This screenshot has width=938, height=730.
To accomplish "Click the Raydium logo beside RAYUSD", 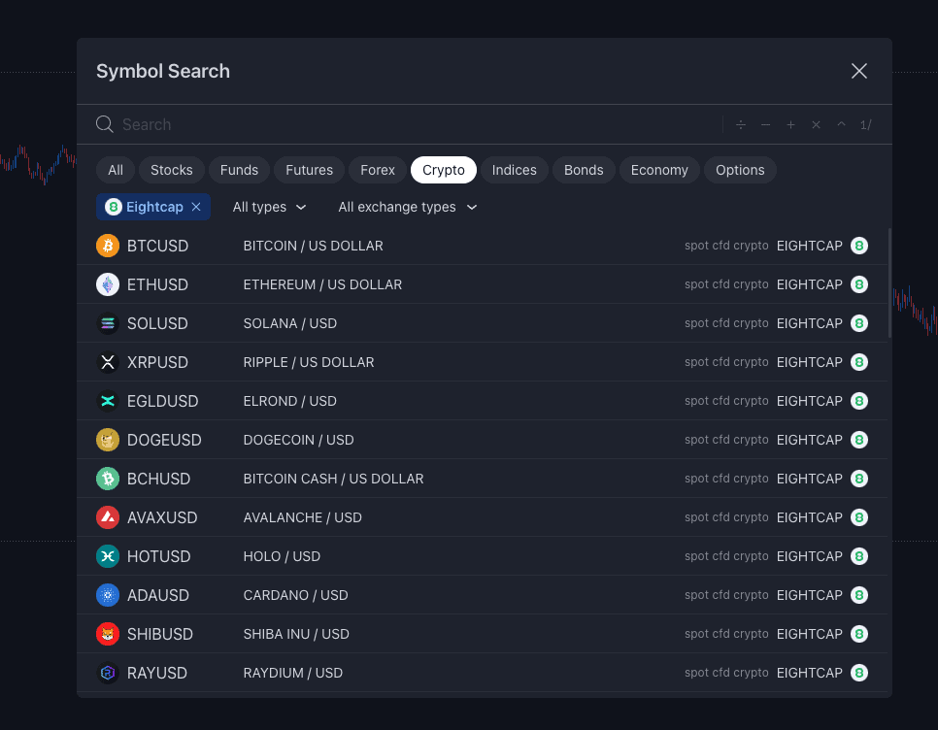I will 108,673.
